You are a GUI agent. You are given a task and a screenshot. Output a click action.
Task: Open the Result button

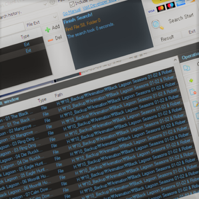[167, 39]
